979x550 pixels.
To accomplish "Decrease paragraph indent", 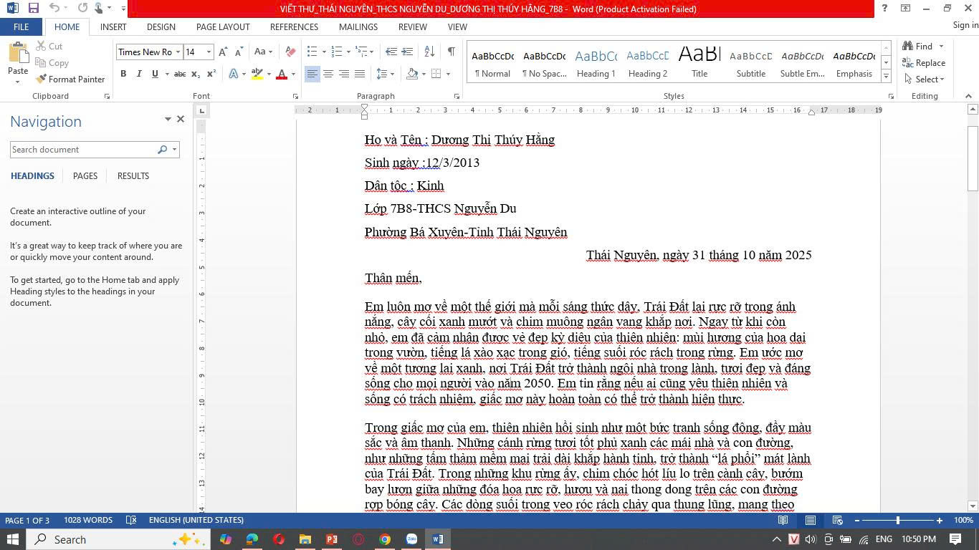I will point(391,52).
